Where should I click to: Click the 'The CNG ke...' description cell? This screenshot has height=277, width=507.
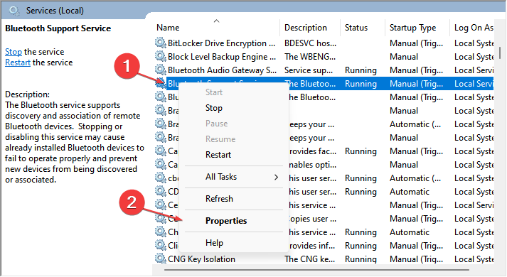[x=309, y=259]
